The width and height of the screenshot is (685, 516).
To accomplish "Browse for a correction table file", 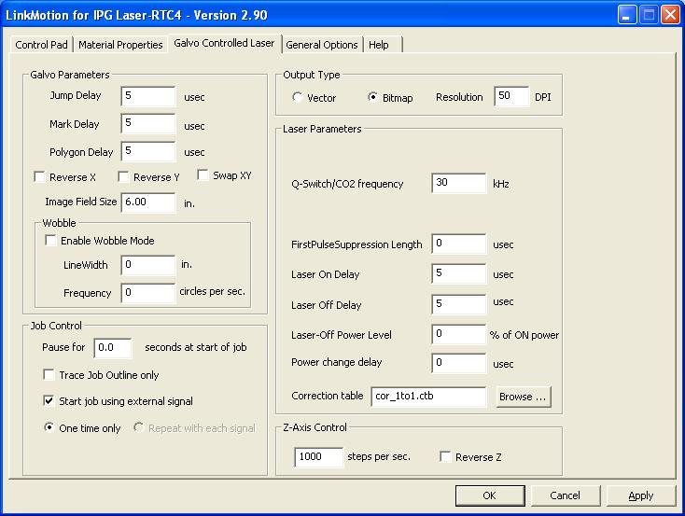I will [524, 397].
